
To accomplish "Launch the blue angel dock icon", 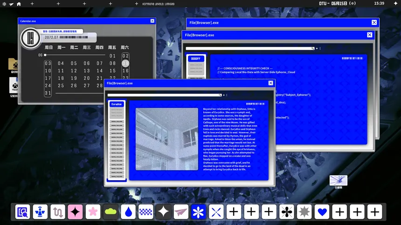I will [x=40, y=212].
